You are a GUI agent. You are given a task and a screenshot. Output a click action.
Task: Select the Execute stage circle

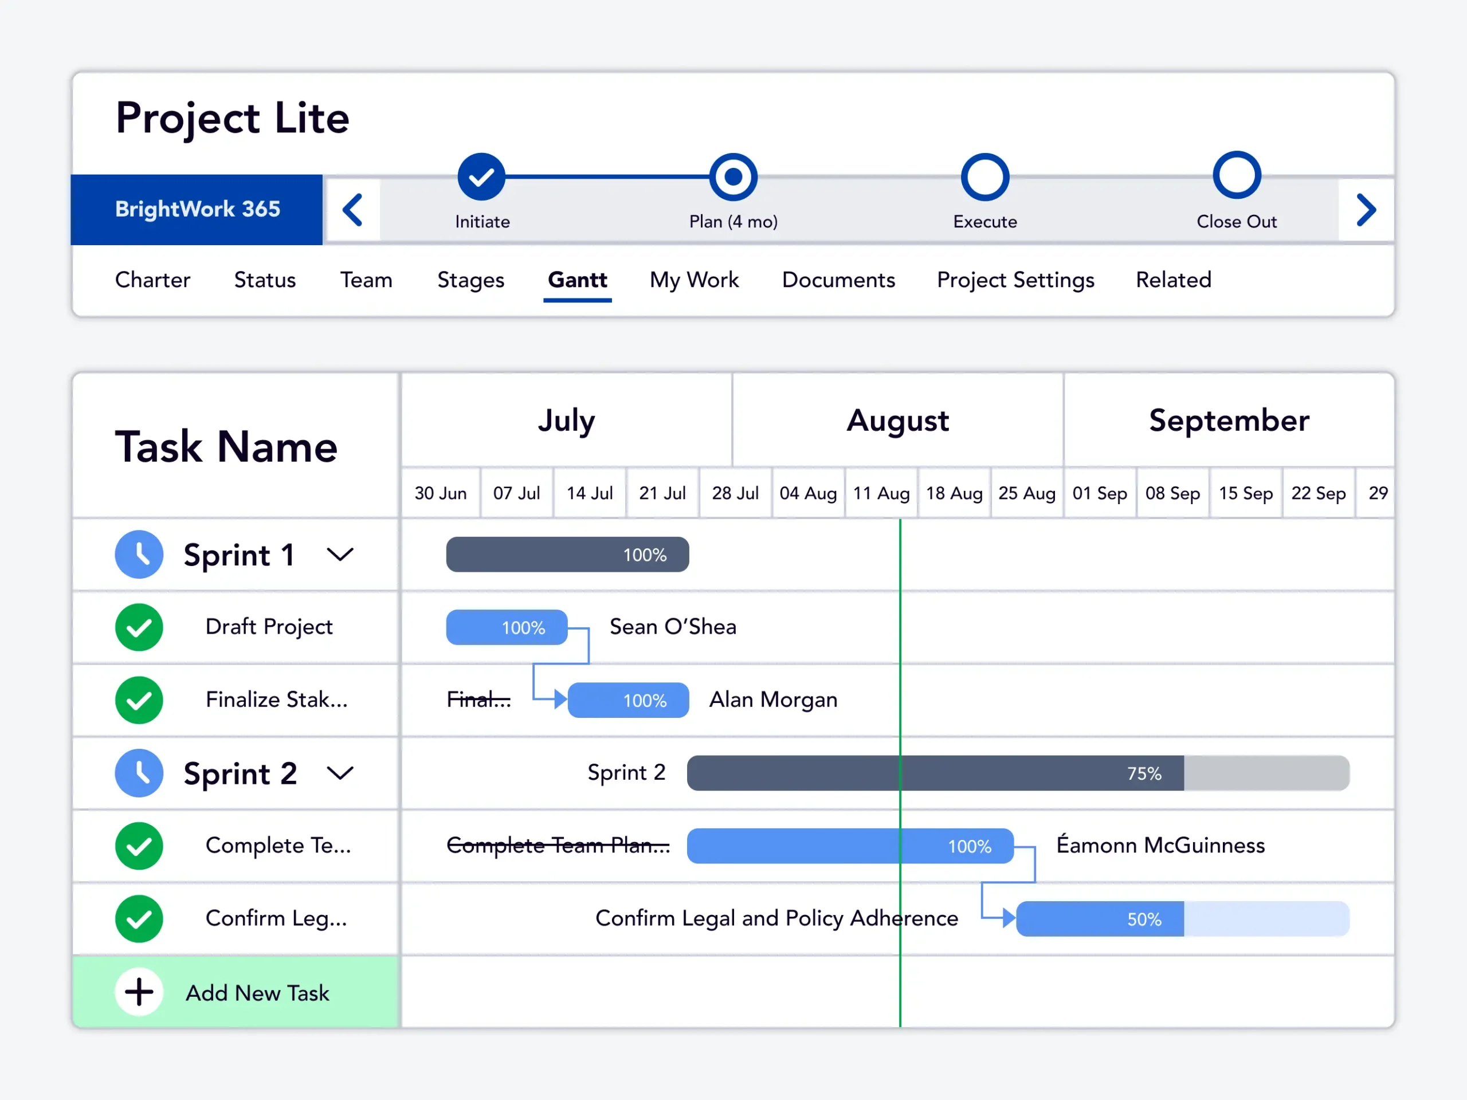click(x=985, y=177)
